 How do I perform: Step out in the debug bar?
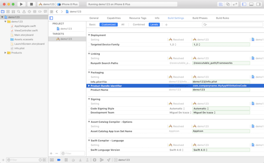(87, 160)
